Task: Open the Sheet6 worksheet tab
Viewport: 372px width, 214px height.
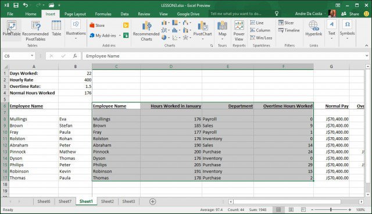Action: (x=44, y=201)
